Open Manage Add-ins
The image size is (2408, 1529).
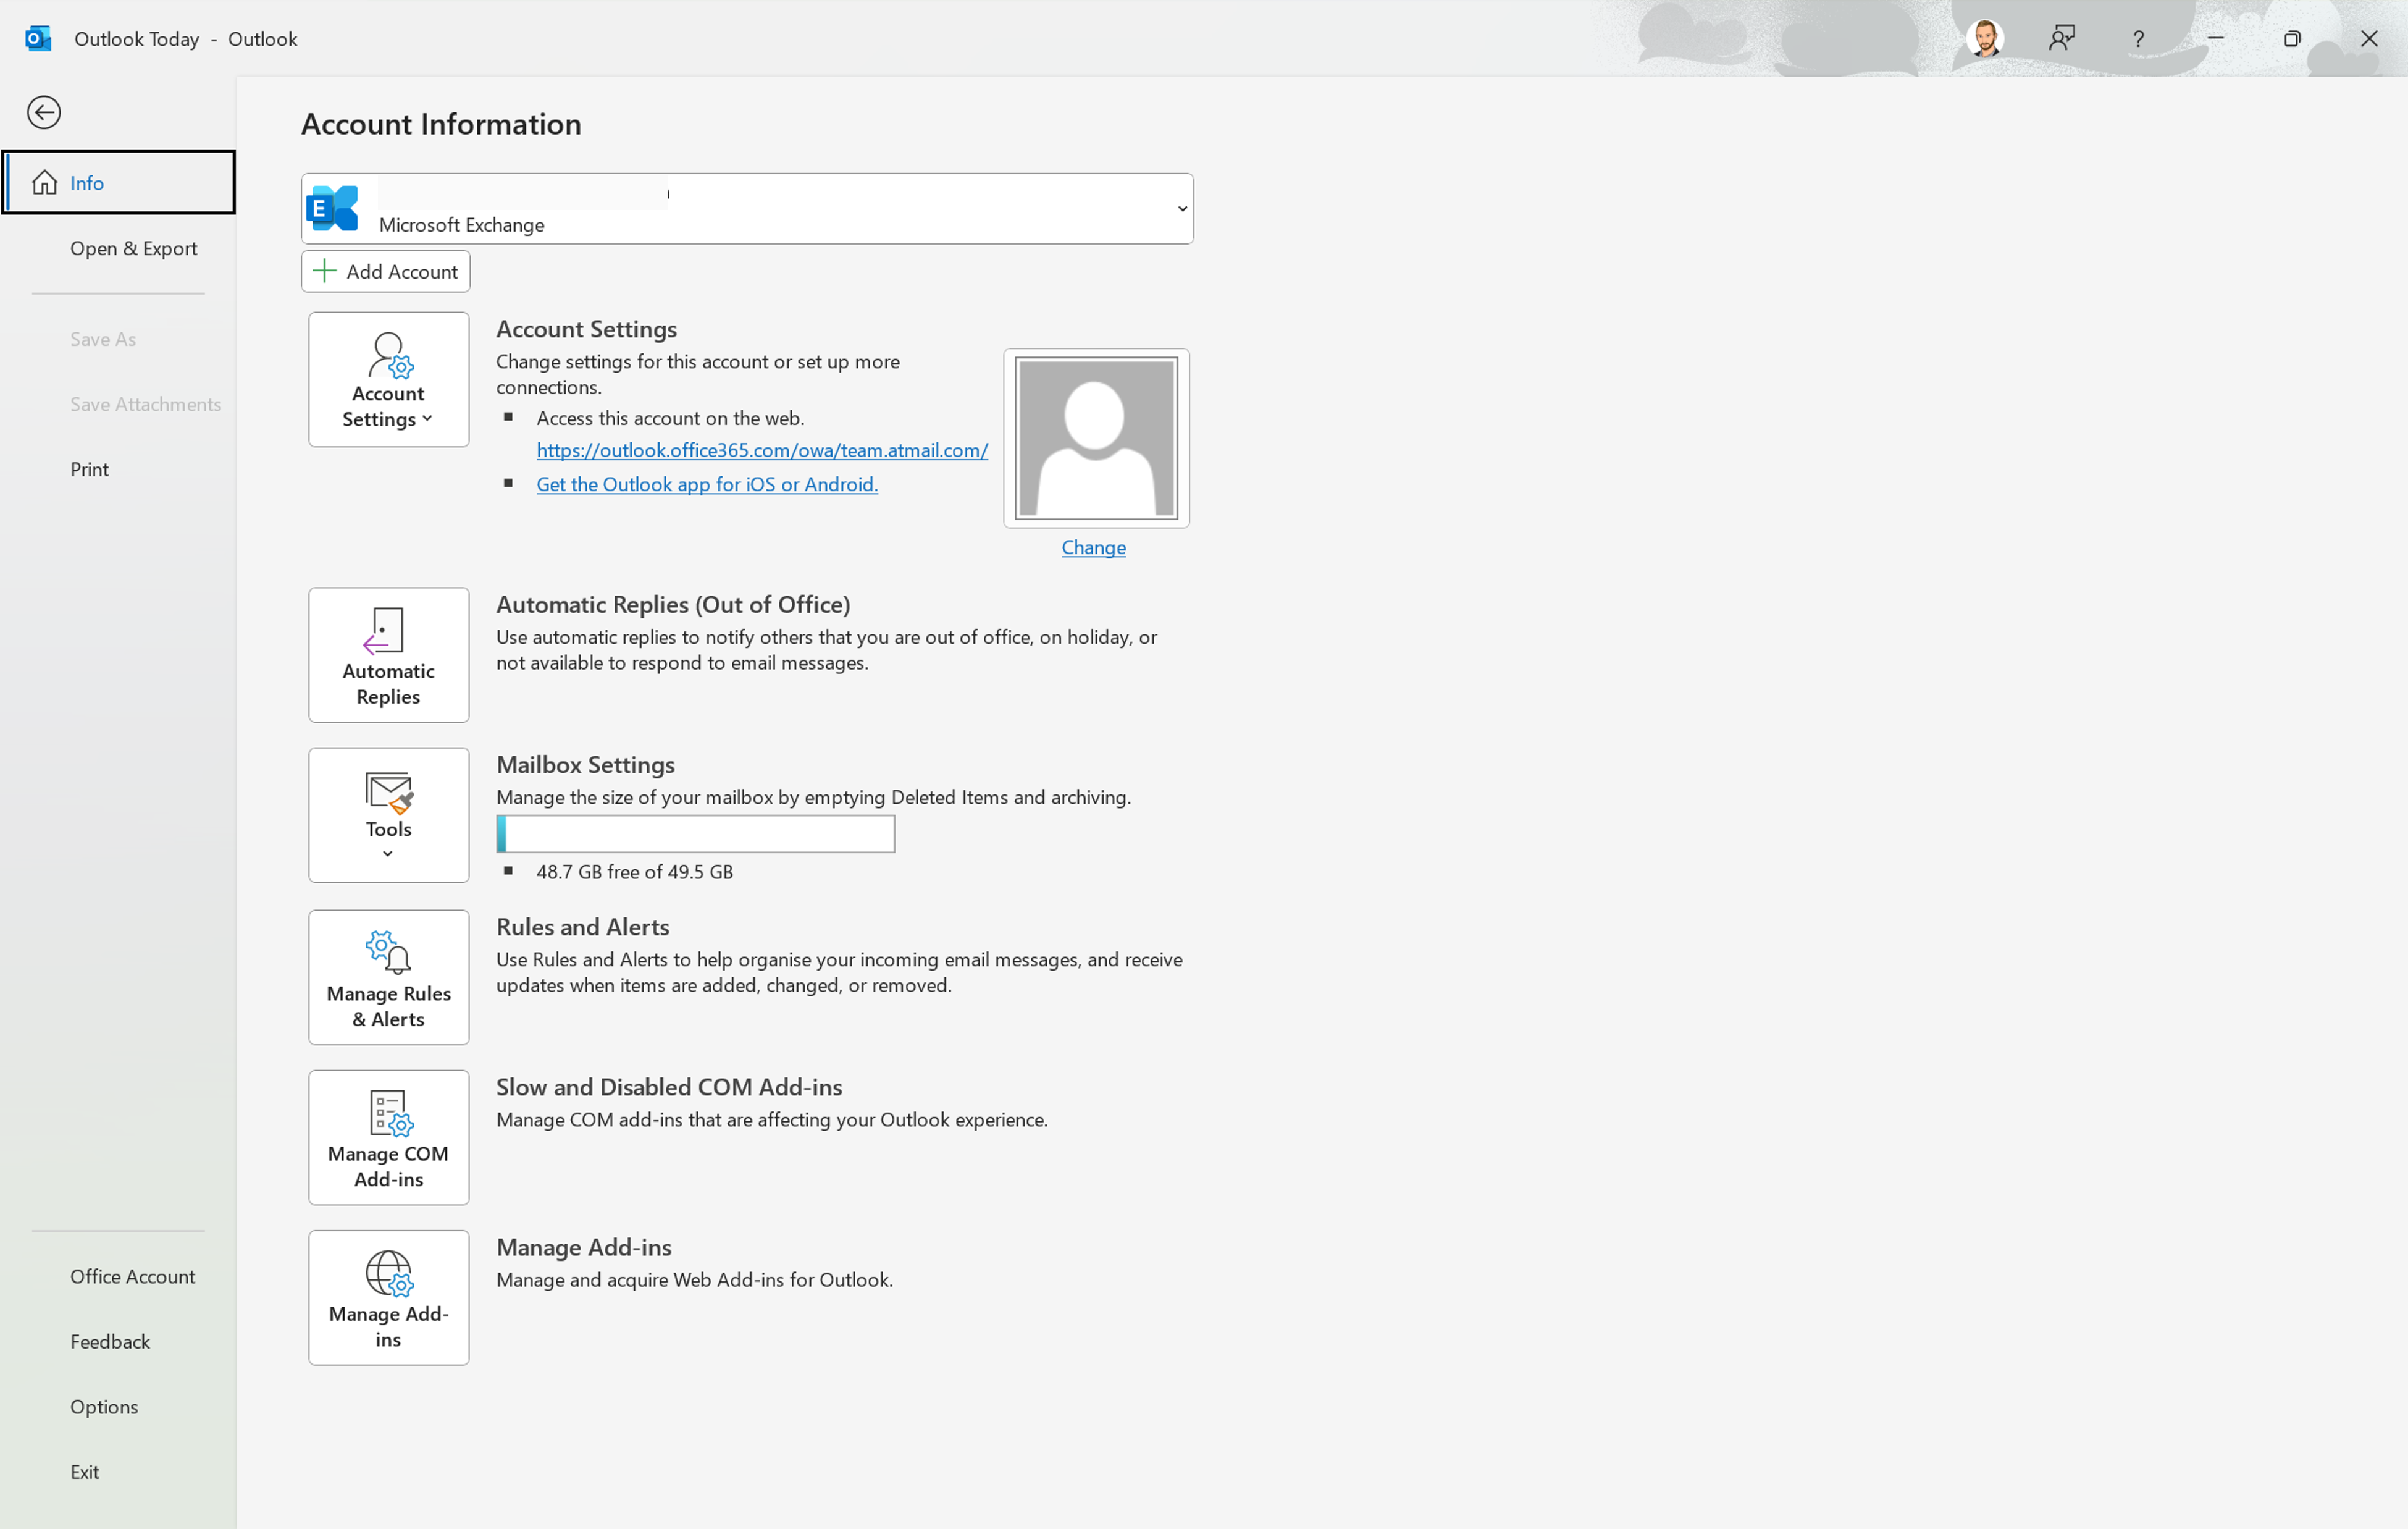click(x=388, y=1297)
